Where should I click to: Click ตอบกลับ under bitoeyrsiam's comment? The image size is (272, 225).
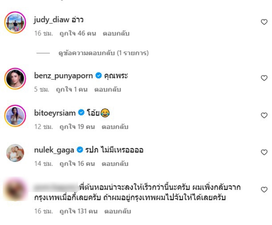tap(115, 127)
